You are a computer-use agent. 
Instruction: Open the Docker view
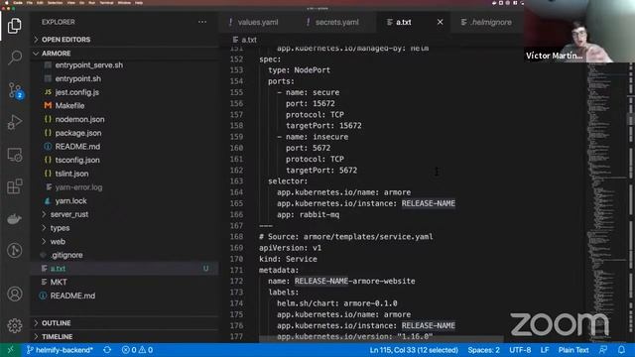pos(15,219)
